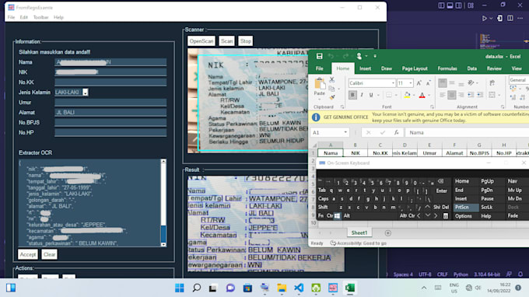
Task: Click the Increase Indent icon
Action: [x=480, y=96]
